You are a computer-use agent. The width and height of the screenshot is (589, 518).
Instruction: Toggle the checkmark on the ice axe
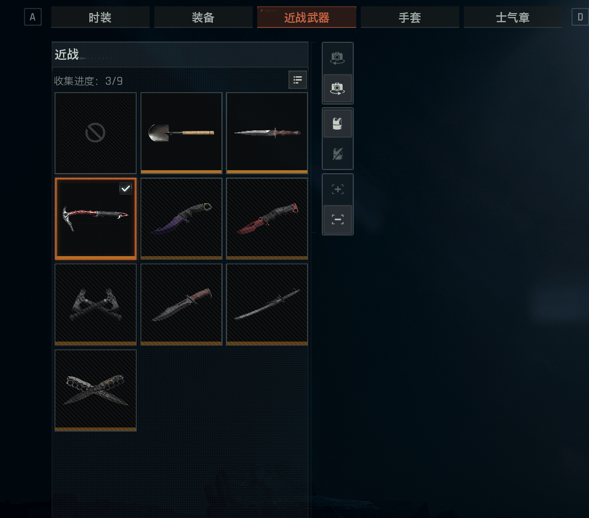125,188
